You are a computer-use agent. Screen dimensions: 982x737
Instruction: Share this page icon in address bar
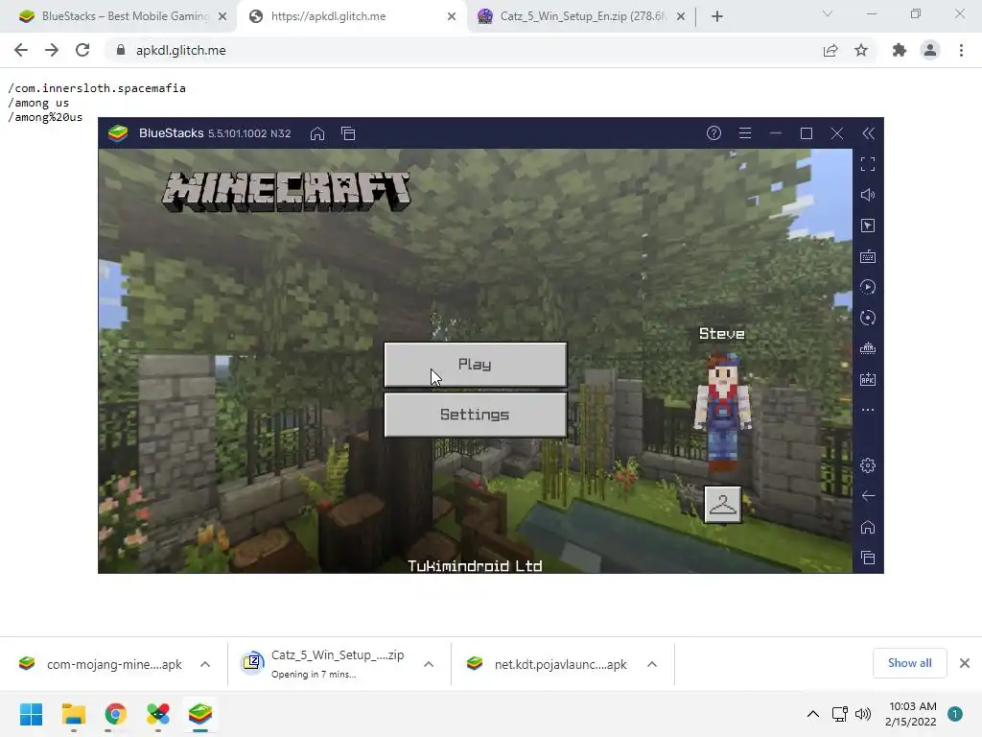(x=830, y=50)
